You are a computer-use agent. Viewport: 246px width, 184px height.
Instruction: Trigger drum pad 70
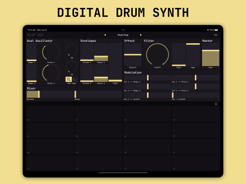point(147,147)
